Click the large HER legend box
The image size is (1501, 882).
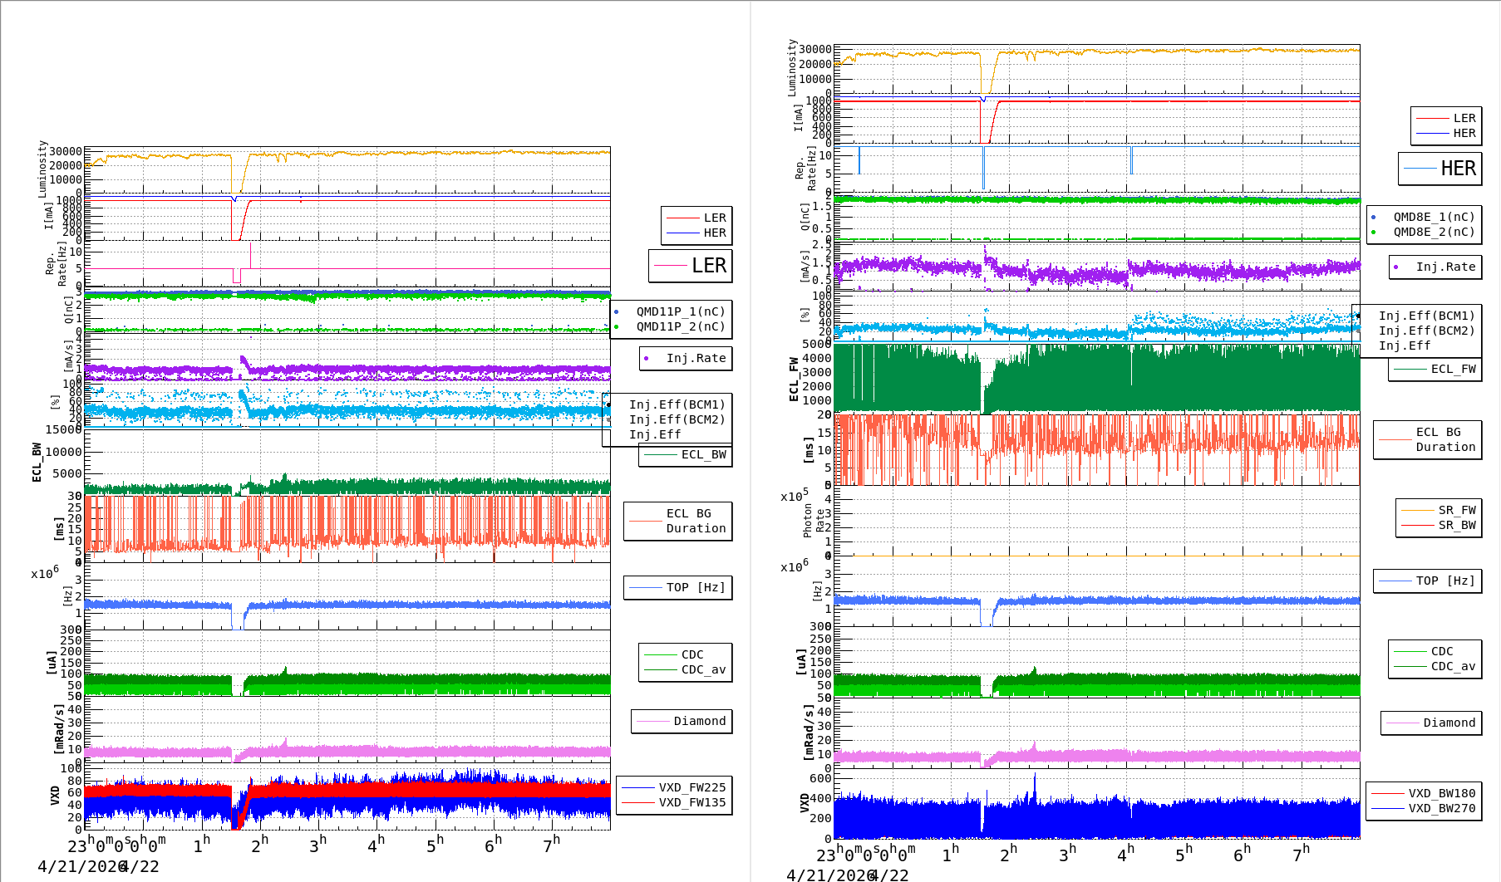1439,169
